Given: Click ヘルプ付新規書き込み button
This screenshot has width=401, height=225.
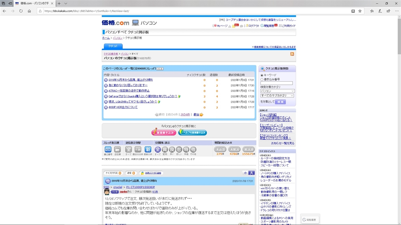Looking at the screenshot, I should point(193,132).
